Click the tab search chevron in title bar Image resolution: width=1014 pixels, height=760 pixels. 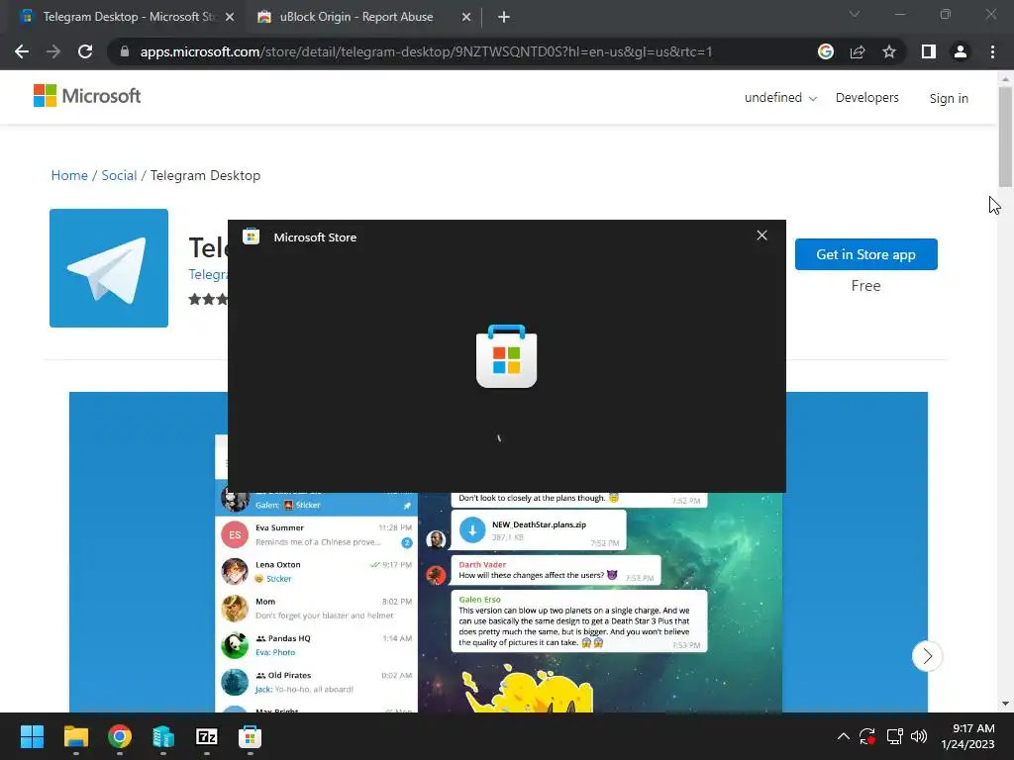[x=855, y=14]
